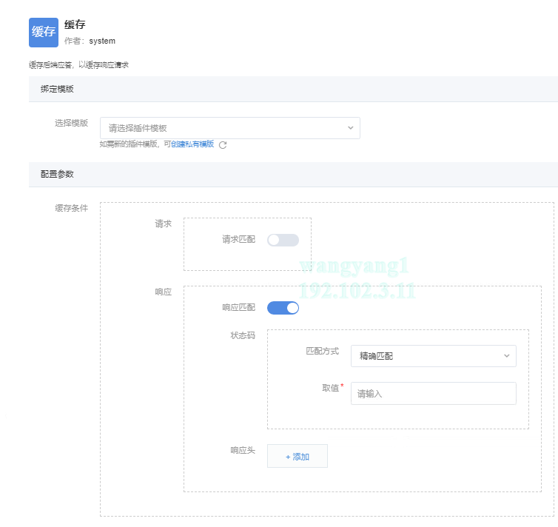Enable the 请求匹配 switch
558x527 pixels.
tap(283, 240)
